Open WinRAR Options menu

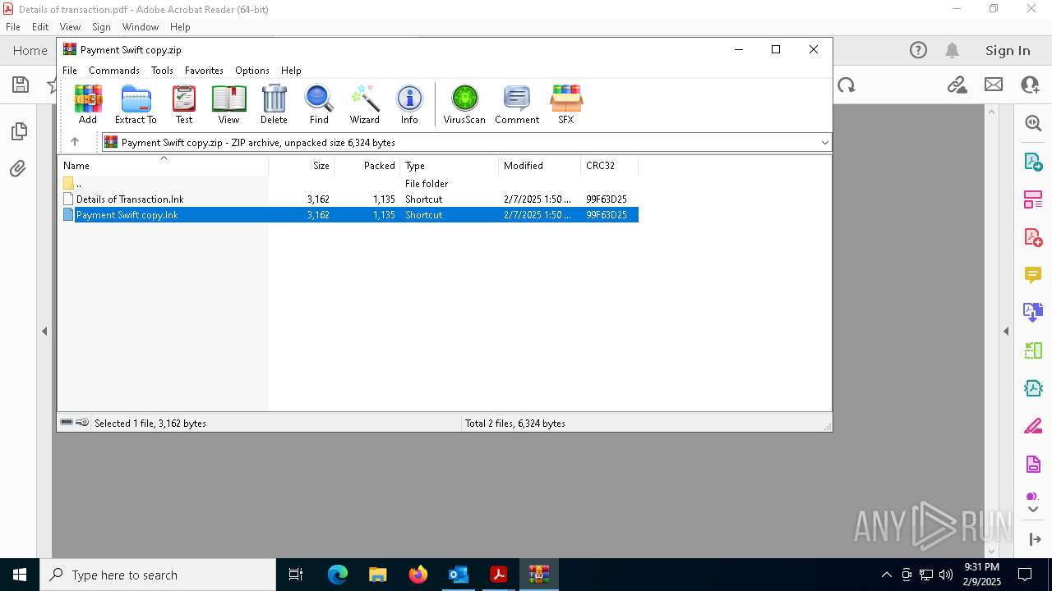[252, 71]
